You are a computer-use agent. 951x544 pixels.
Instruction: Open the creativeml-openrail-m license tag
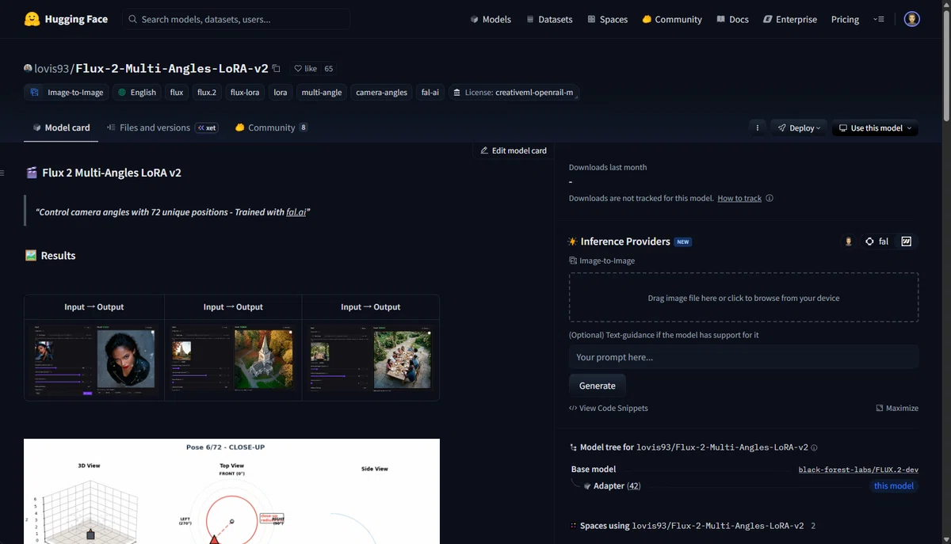pyautogui.click(x=514, y=92)
